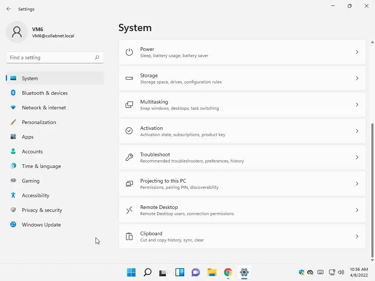Click the search magnifier in Find a setting
Viewport: 375px width, 281px height.
coord(97,57)
